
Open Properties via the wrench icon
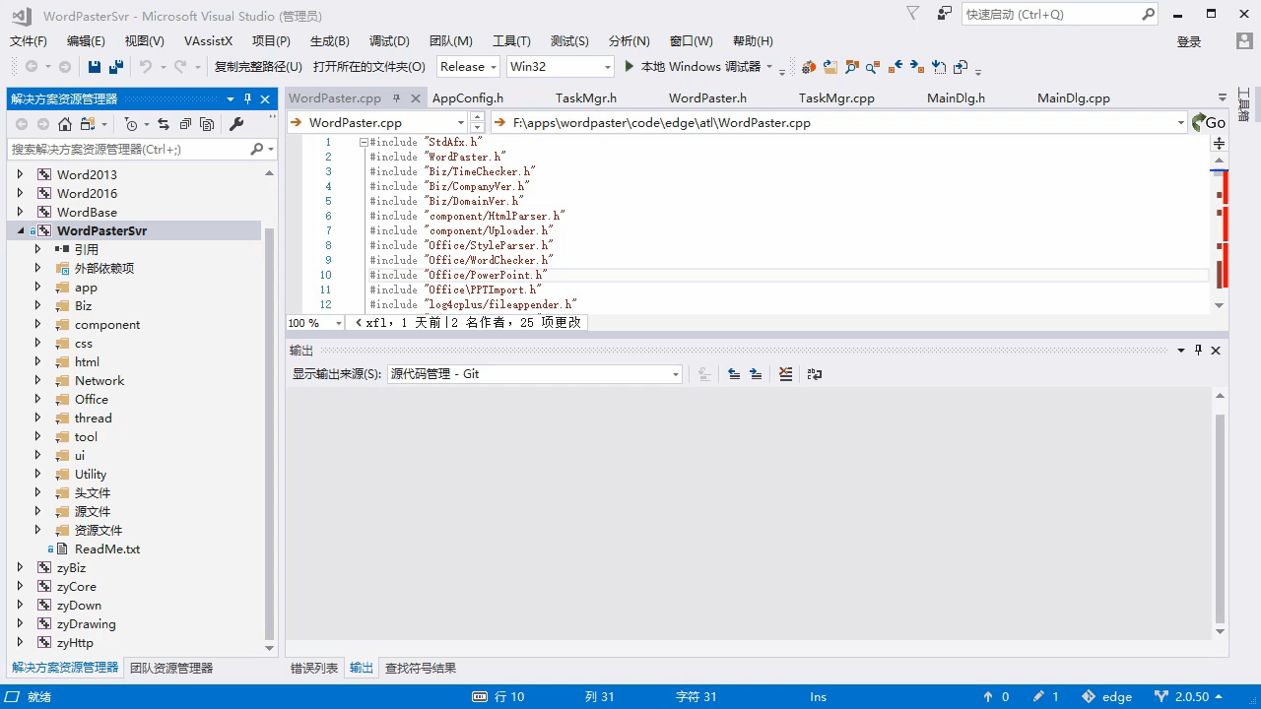[x=236, y=124]
